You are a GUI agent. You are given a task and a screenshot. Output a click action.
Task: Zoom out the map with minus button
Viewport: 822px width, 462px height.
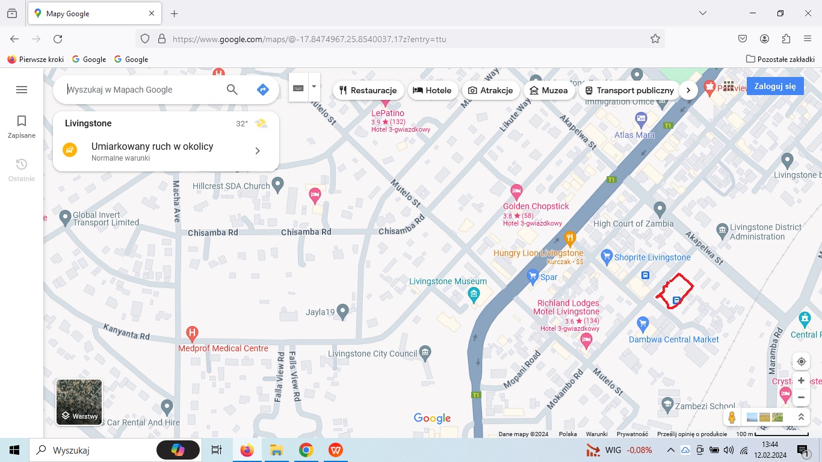(x=801, y=397)
